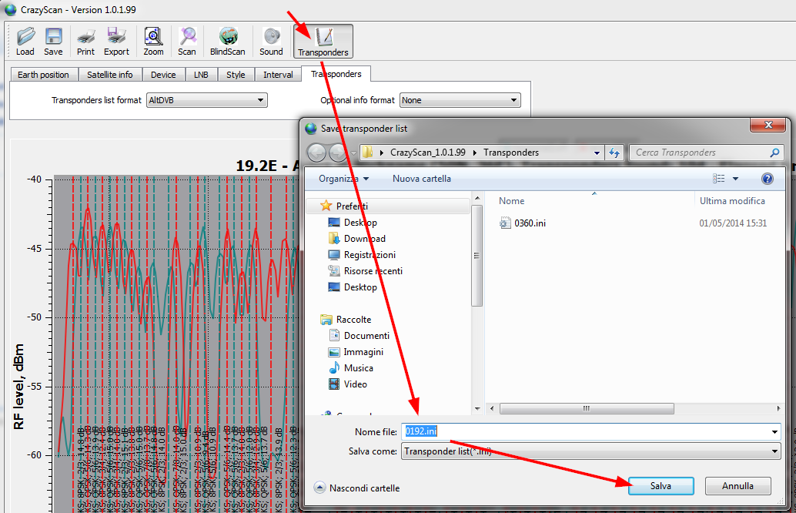Screen dimensions: 796x513
Task: Open the Transponders list format dropdown
Action: pyautogui.click(x=206, y=101)
